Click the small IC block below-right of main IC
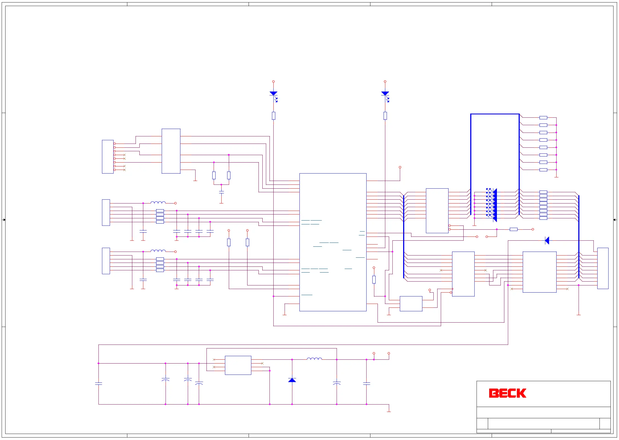The width and height of the screenshot is (619, 440). tap(411, 304)
